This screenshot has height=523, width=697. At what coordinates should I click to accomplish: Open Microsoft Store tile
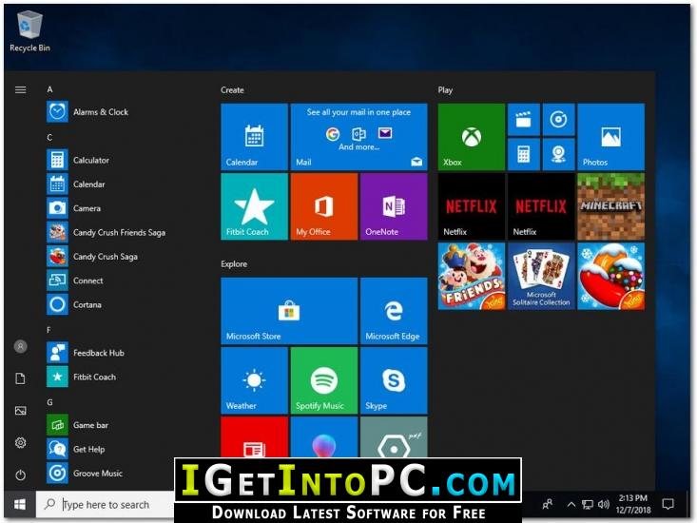289,311
